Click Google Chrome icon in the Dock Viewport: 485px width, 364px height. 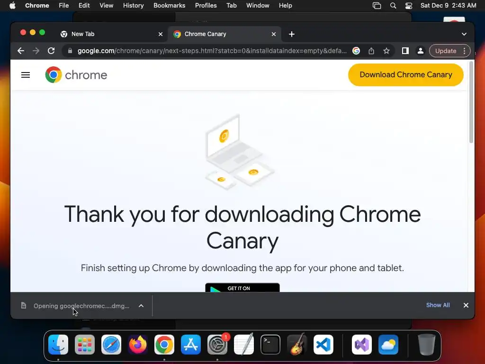tap(164, 345)
